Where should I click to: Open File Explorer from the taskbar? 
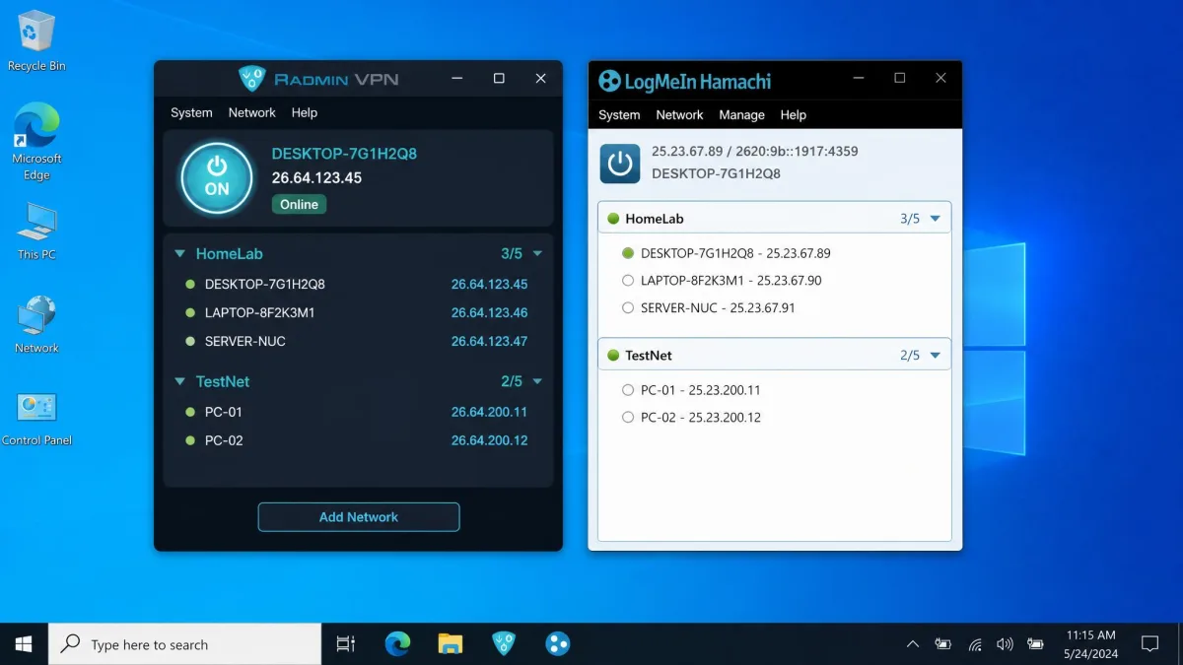tap(451, 644)
